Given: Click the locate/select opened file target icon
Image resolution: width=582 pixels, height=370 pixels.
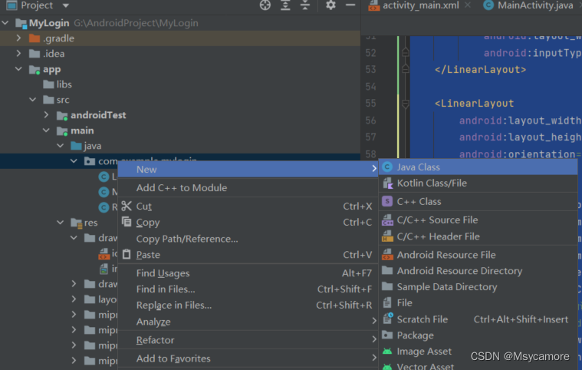Looking at the screenshot, I should [265, 5].
